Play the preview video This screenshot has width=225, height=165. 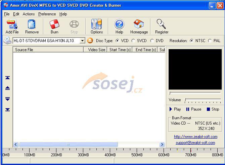175,109
